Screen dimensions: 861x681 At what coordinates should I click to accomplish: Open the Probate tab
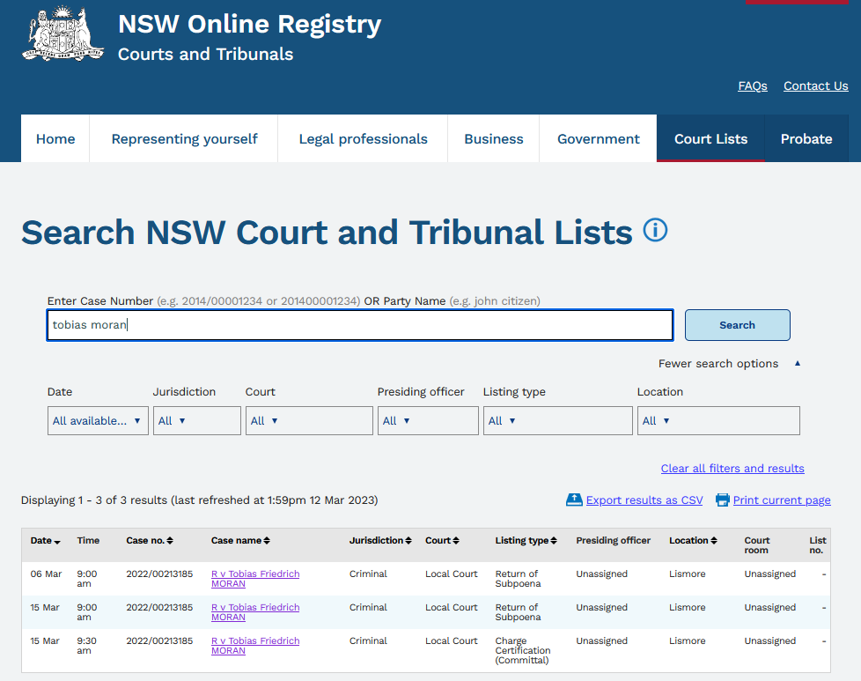[x=806, y=138]
